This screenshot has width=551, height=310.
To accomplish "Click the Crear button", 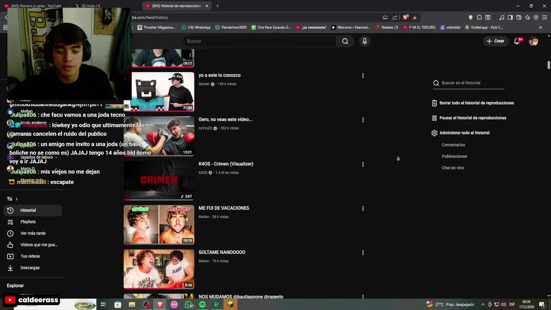I will pyautogui.click(x=495, y=41).
